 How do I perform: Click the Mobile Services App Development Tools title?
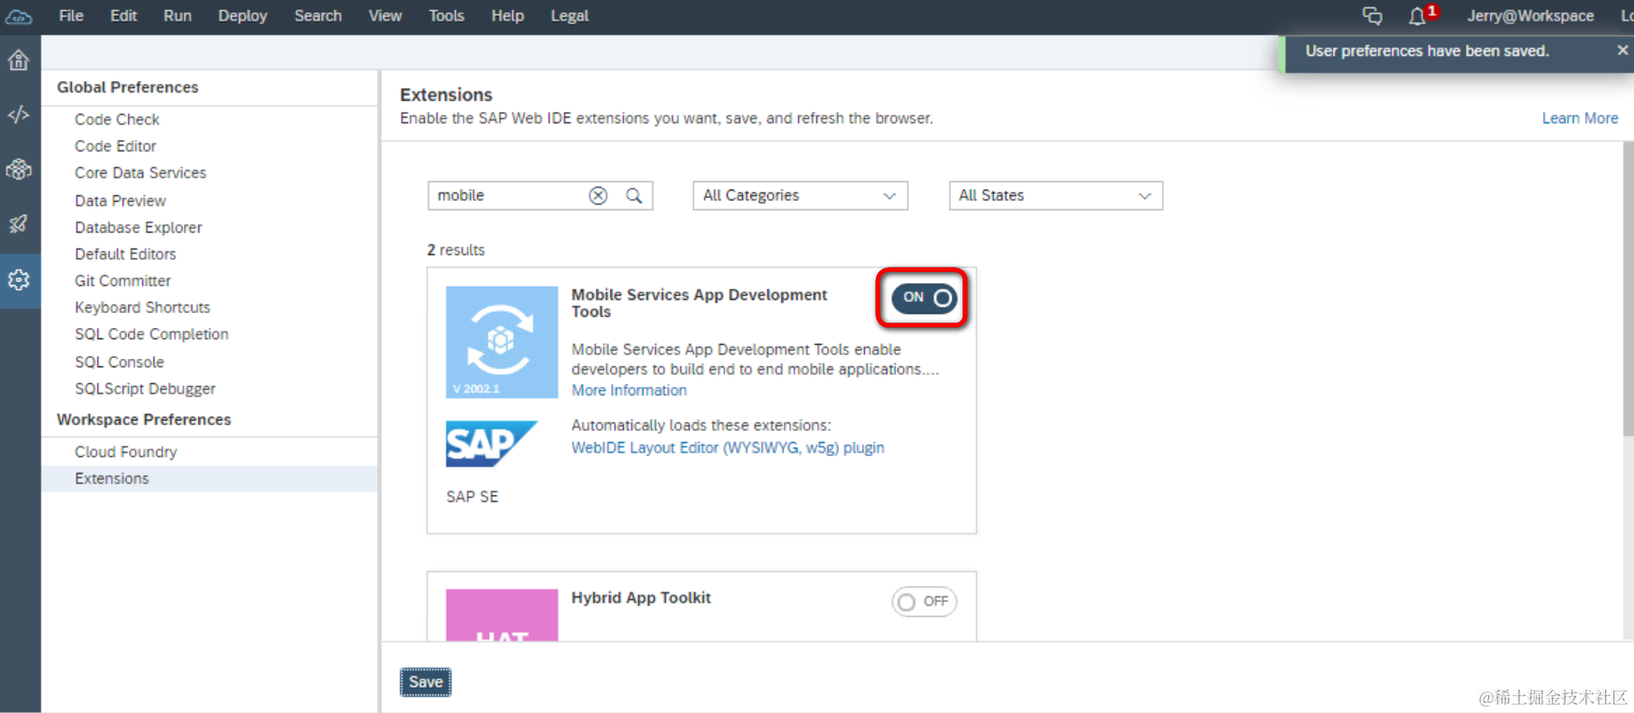[x=699, y=303]
